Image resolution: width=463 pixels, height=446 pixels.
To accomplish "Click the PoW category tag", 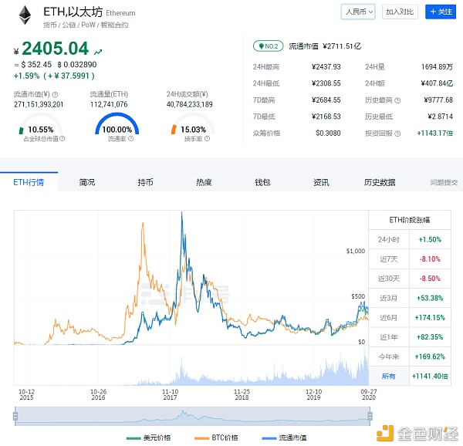I will [x=88, y=25].
